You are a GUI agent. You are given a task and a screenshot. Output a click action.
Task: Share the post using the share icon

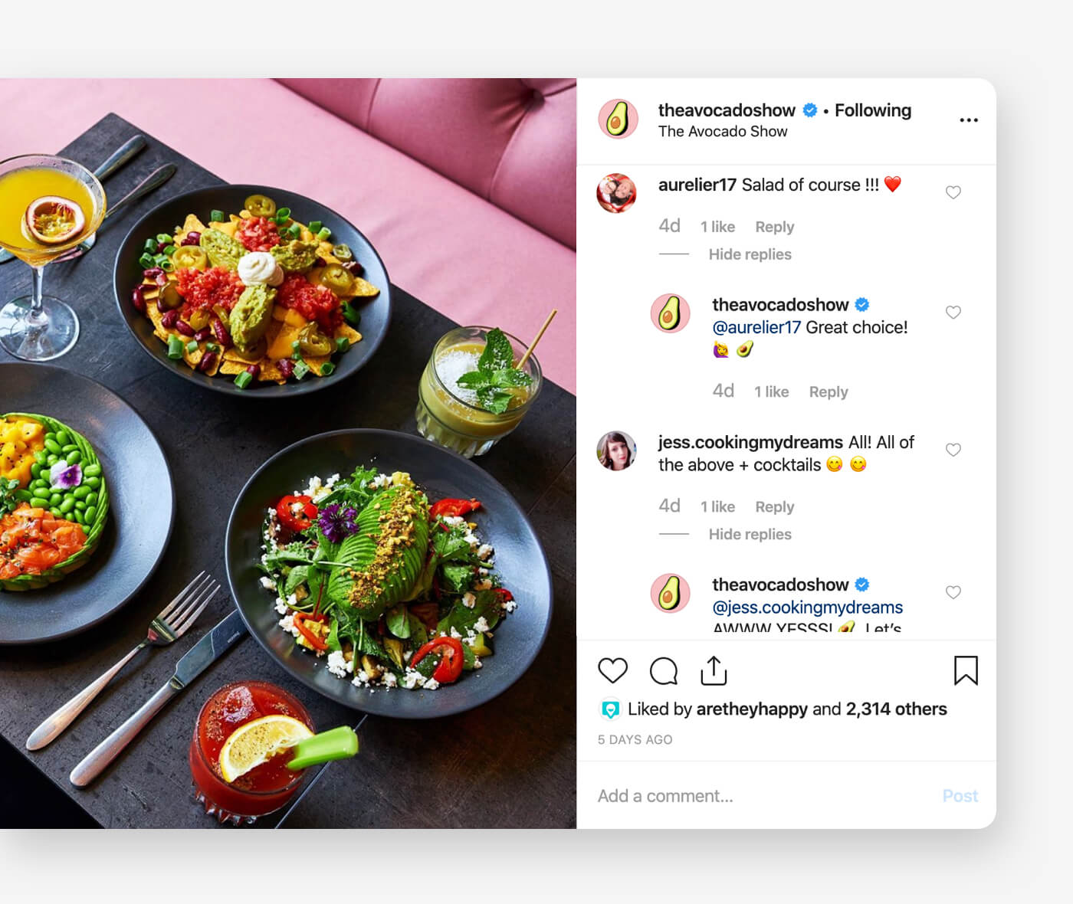(x=714, y=670)
